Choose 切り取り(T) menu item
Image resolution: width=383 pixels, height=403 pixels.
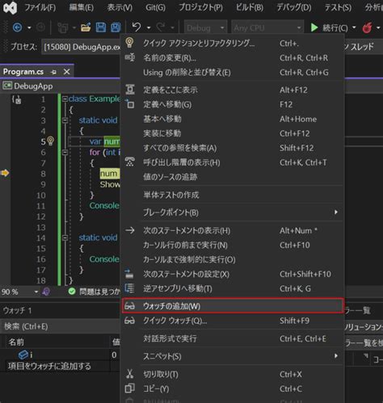[232, 374]
